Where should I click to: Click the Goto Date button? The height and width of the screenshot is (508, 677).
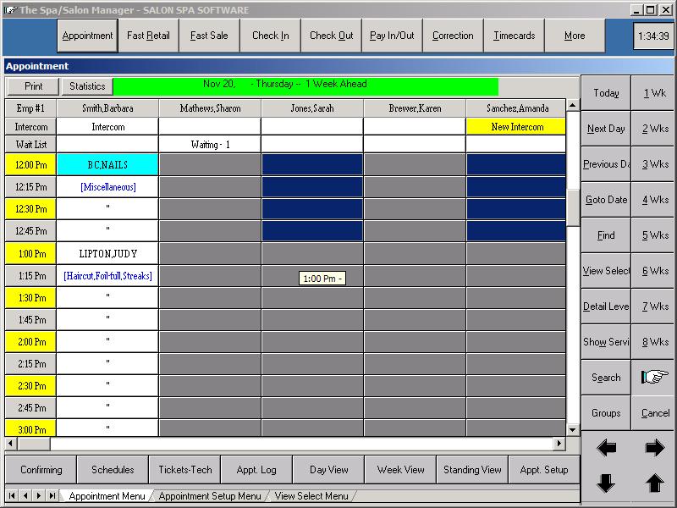(x=606, y=200)
